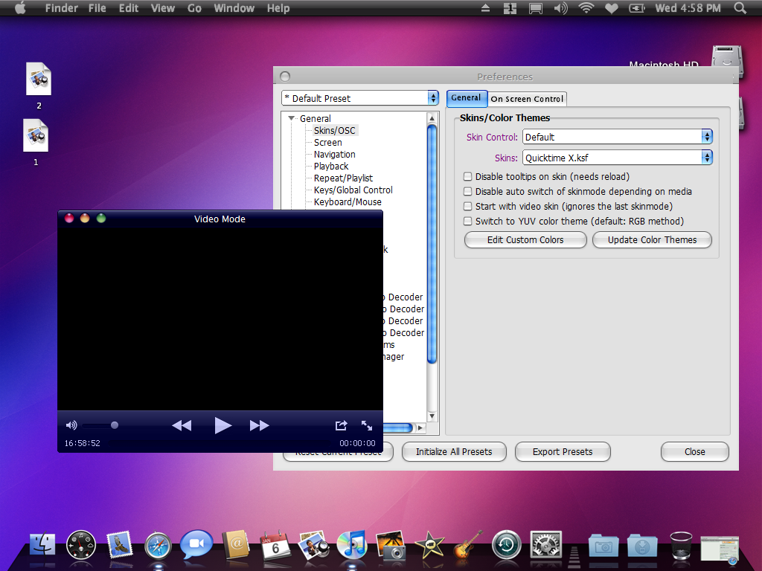
Task: Click the rewind button in player
Action: point(182,425)
